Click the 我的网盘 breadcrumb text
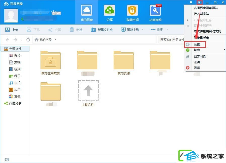The height and width of the screenshot is (163, 226). [46, 39]
